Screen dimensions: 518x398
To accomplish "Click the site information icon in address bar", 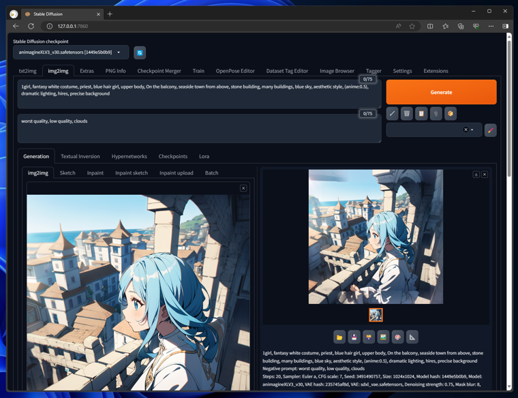I will pyautogui.click(x=49, y=26).
